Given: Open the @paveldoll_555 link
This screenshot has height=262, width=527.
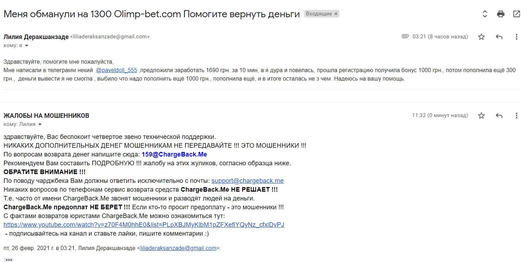Looking at the screenshot, I should (x=117, y=70).
